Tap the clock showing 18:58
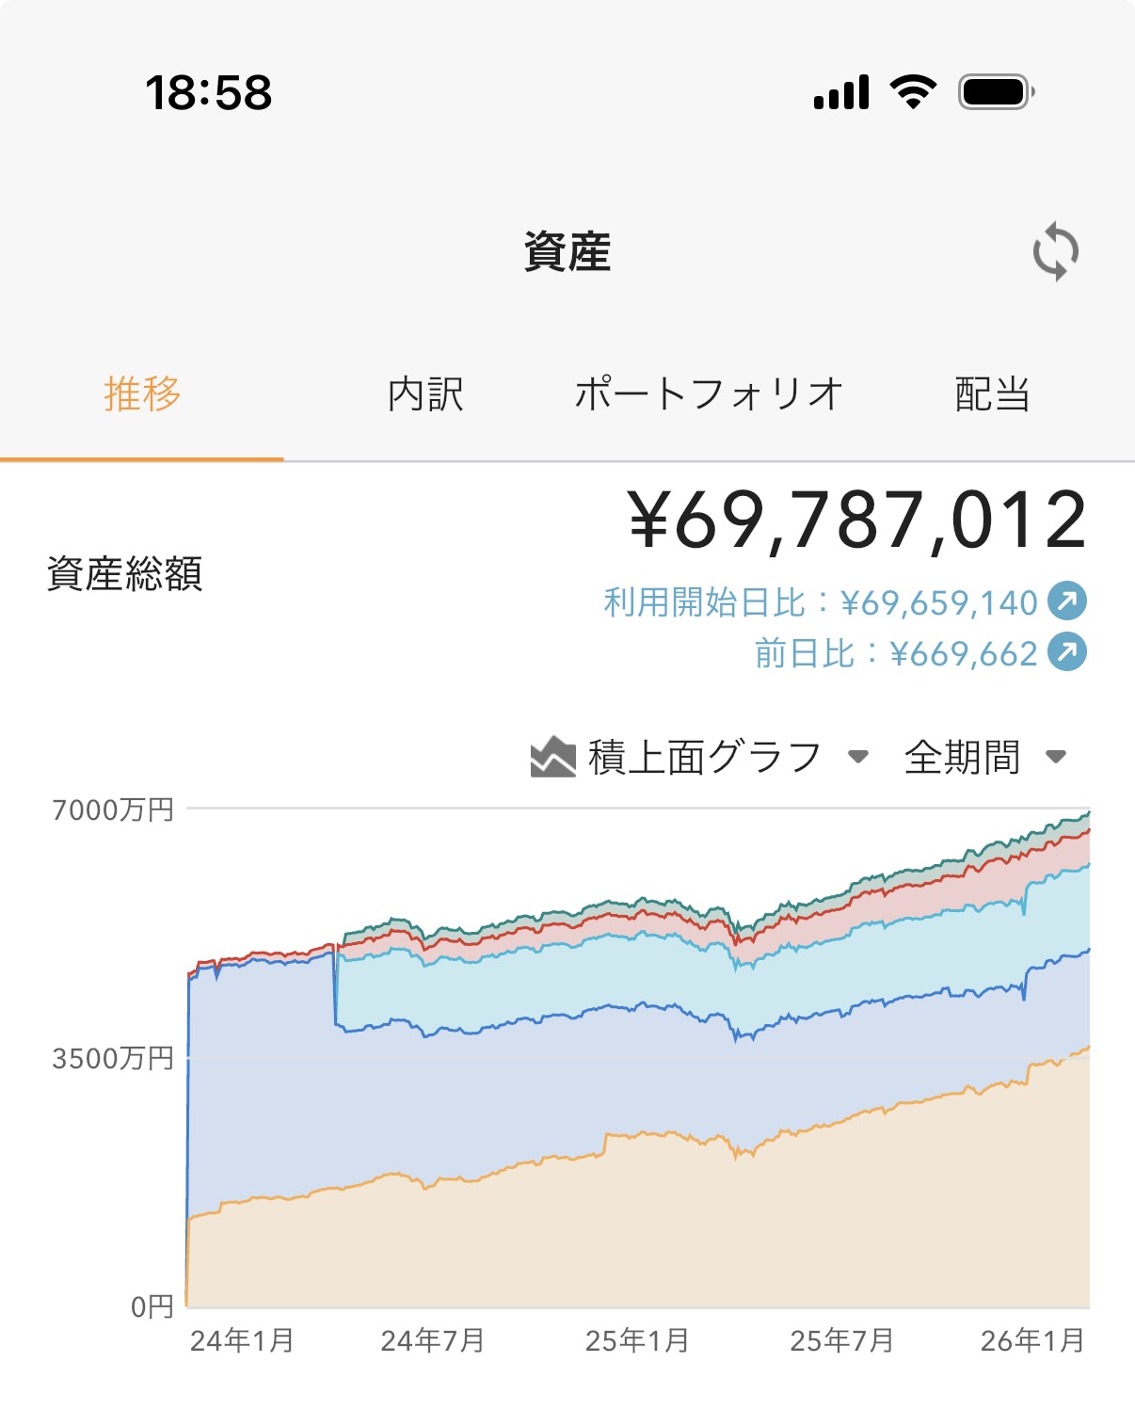Viewport: 1135px width, 1426px height. pos(208,92)
